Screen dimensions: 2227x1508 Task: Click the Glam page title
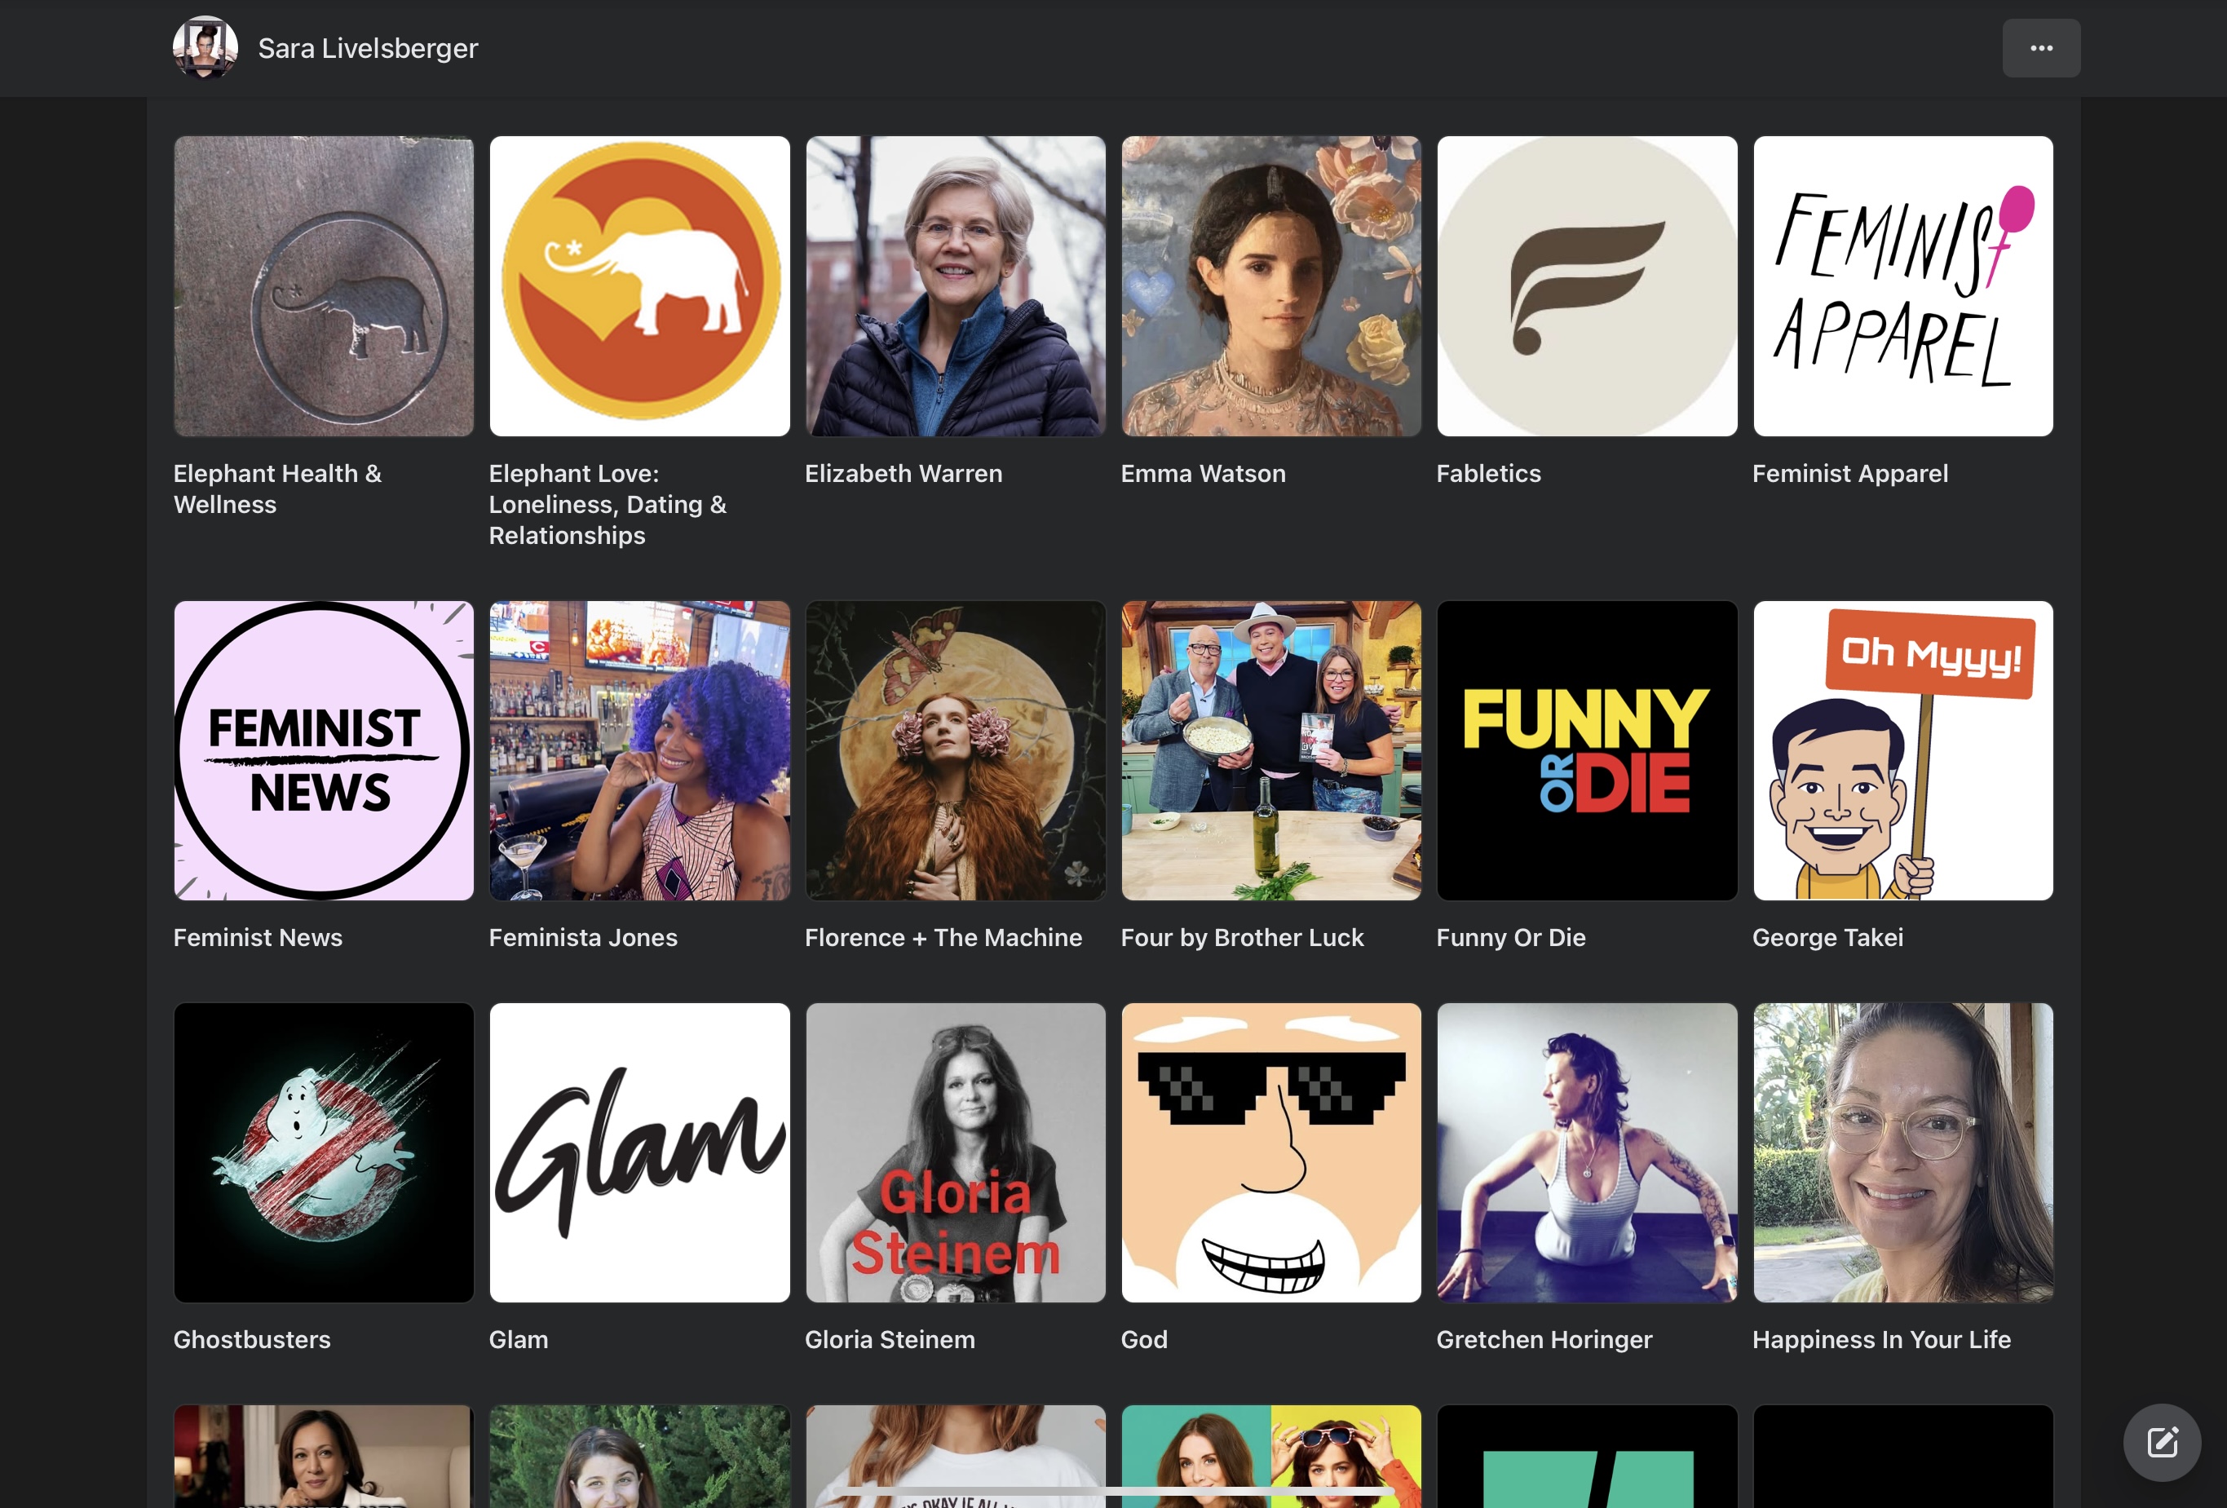coord(519,1339)
